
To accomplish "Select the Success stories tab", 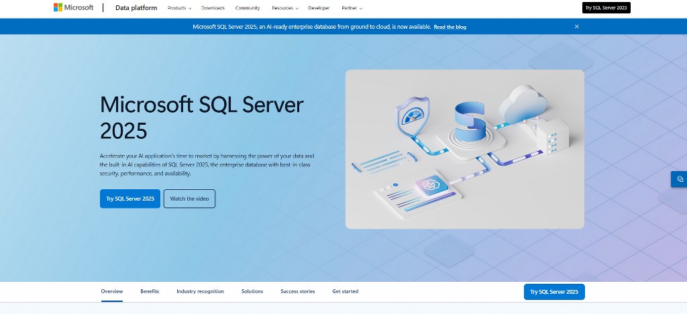I will coord(297,291).
